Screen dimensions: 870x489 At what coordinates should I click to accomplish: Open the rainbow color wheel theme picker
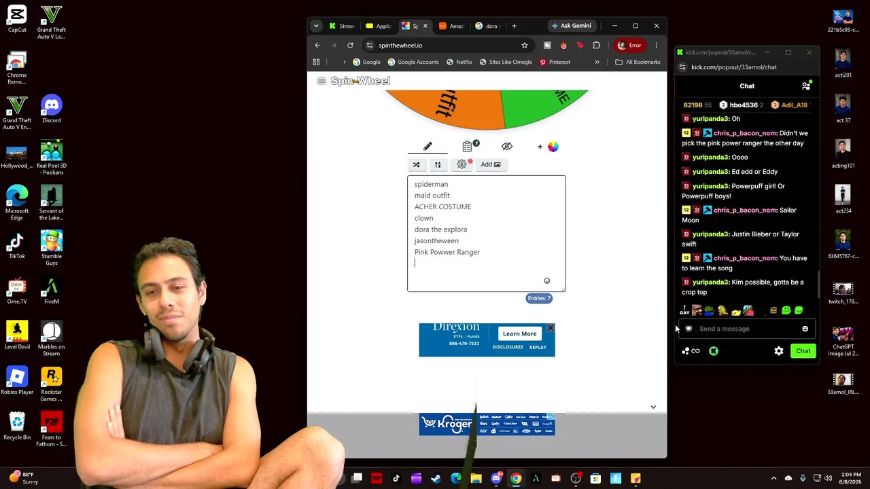(x=553, y=147)
